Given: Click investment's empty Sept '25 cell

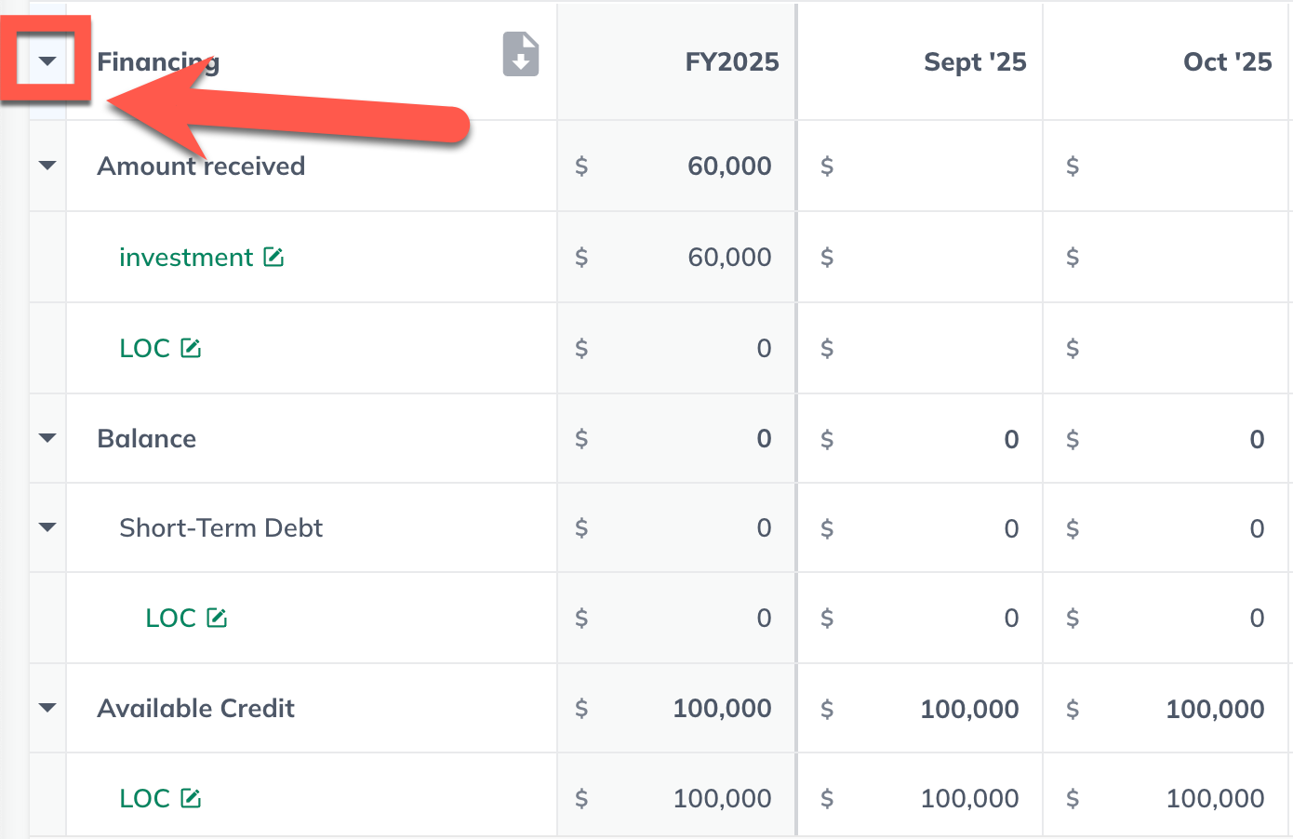Looking at the screenshot, I should coord(930,257).
